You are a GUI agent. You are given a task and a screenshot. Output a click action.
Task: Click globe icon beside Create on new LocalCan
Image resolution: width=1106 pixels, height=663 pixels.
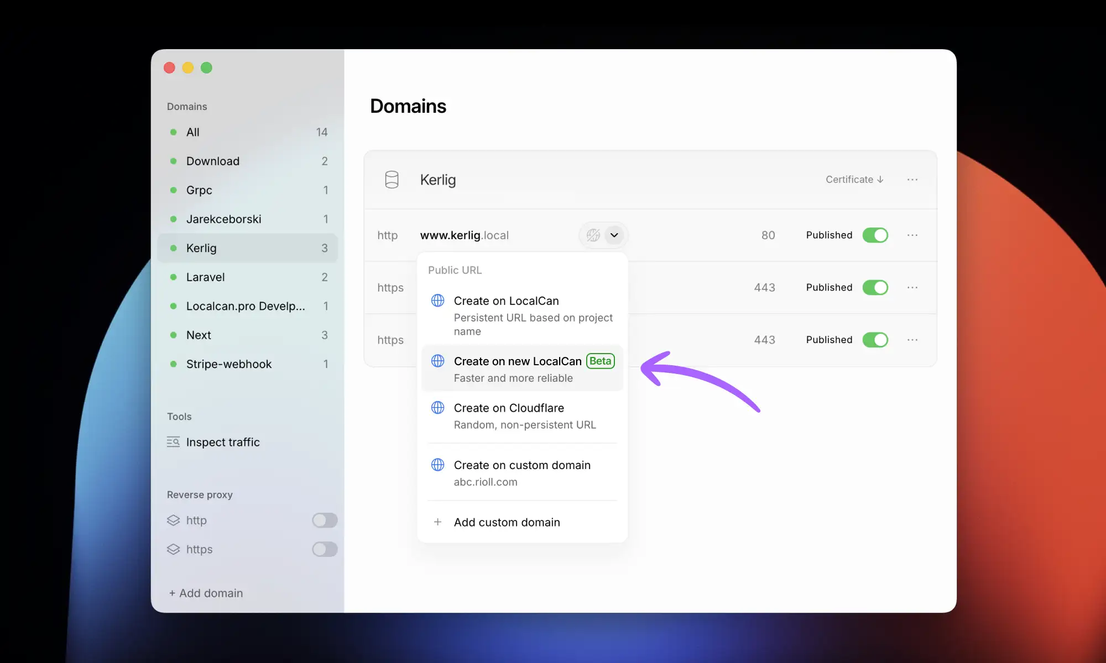click(437, 361)
